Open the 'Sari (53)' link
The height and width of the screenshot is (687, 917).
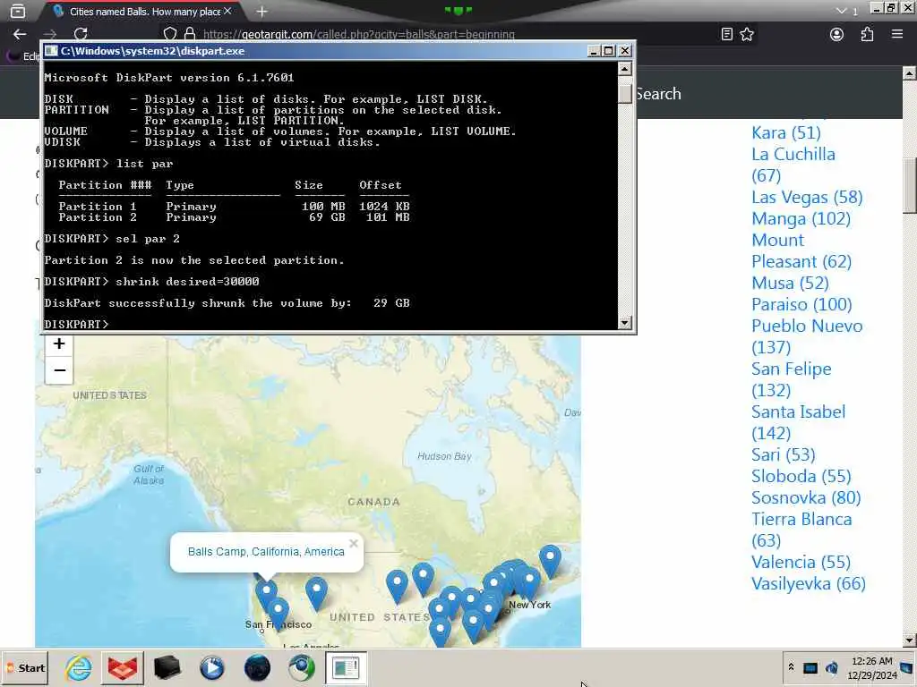click(x=783, y=454)
